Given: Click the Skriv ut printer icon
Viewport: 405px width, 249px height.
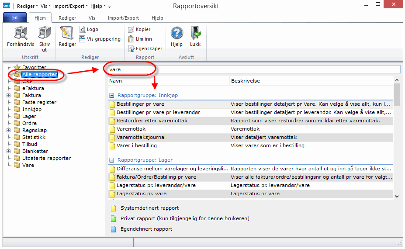Looking at the screenshot, I should click(45, 34).
